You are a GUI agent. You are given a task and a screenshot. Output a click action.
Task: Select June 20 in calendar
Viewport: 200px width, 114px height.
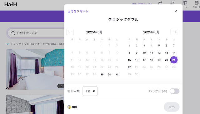click(166, 60)
